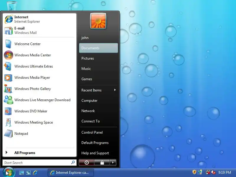This screenshot has width=236, height=177.
Task: Click Switch between windows quick launch icon
Action: [x=28, y=173]
